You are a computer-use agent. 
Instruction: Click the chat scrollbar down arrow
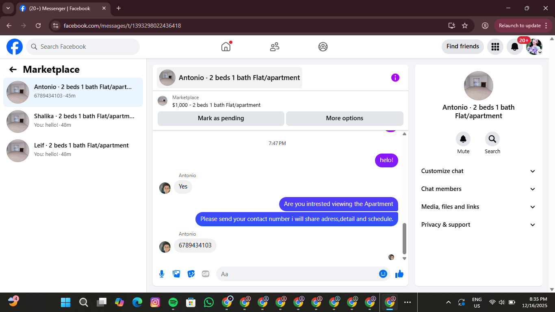(404, 258)
